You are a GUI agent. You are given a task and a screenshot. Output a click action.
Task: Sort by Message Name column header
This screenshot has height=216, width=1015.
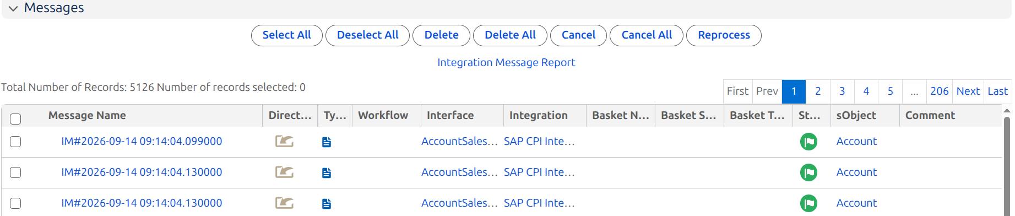(x=87, y=116)
